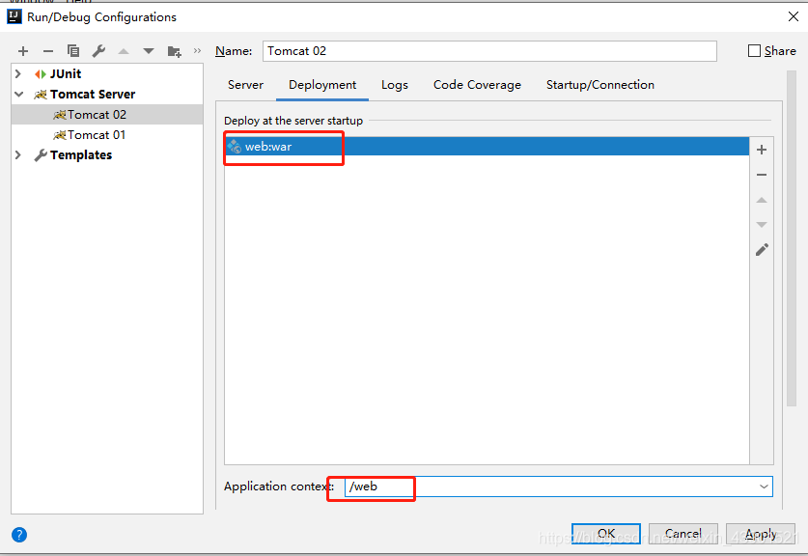
Task: Copy configuration icon in left toolbar
Action: tap(73, 50)
